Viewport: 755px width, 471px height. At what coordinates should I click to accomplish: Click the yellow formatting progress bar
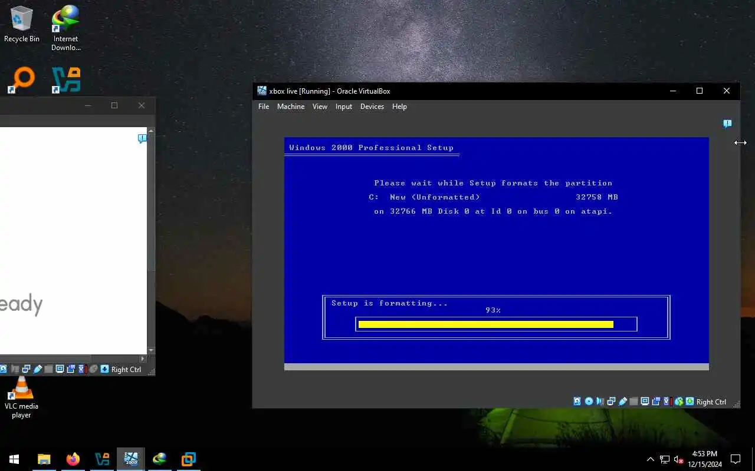(x=486, y=324)
